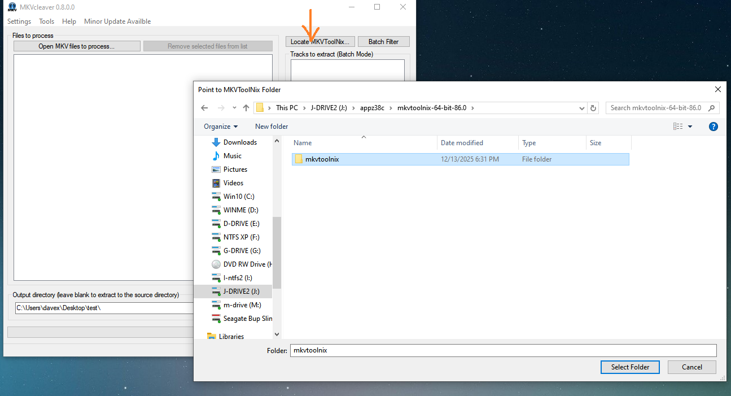Open the Organize dropdown menu
The width and height of the screenshot is (731, 396).
[221, 127]
